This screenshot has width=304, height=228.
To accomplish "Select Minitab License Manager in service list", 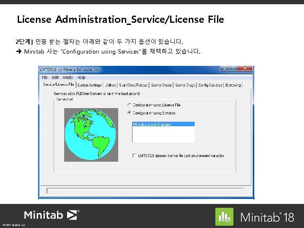I will [163, 124].
